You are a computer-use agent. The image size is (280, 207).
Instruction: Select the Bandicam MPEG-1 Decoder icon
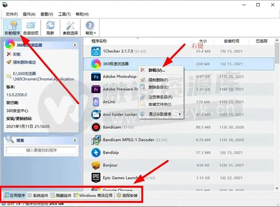click(96, 140)
